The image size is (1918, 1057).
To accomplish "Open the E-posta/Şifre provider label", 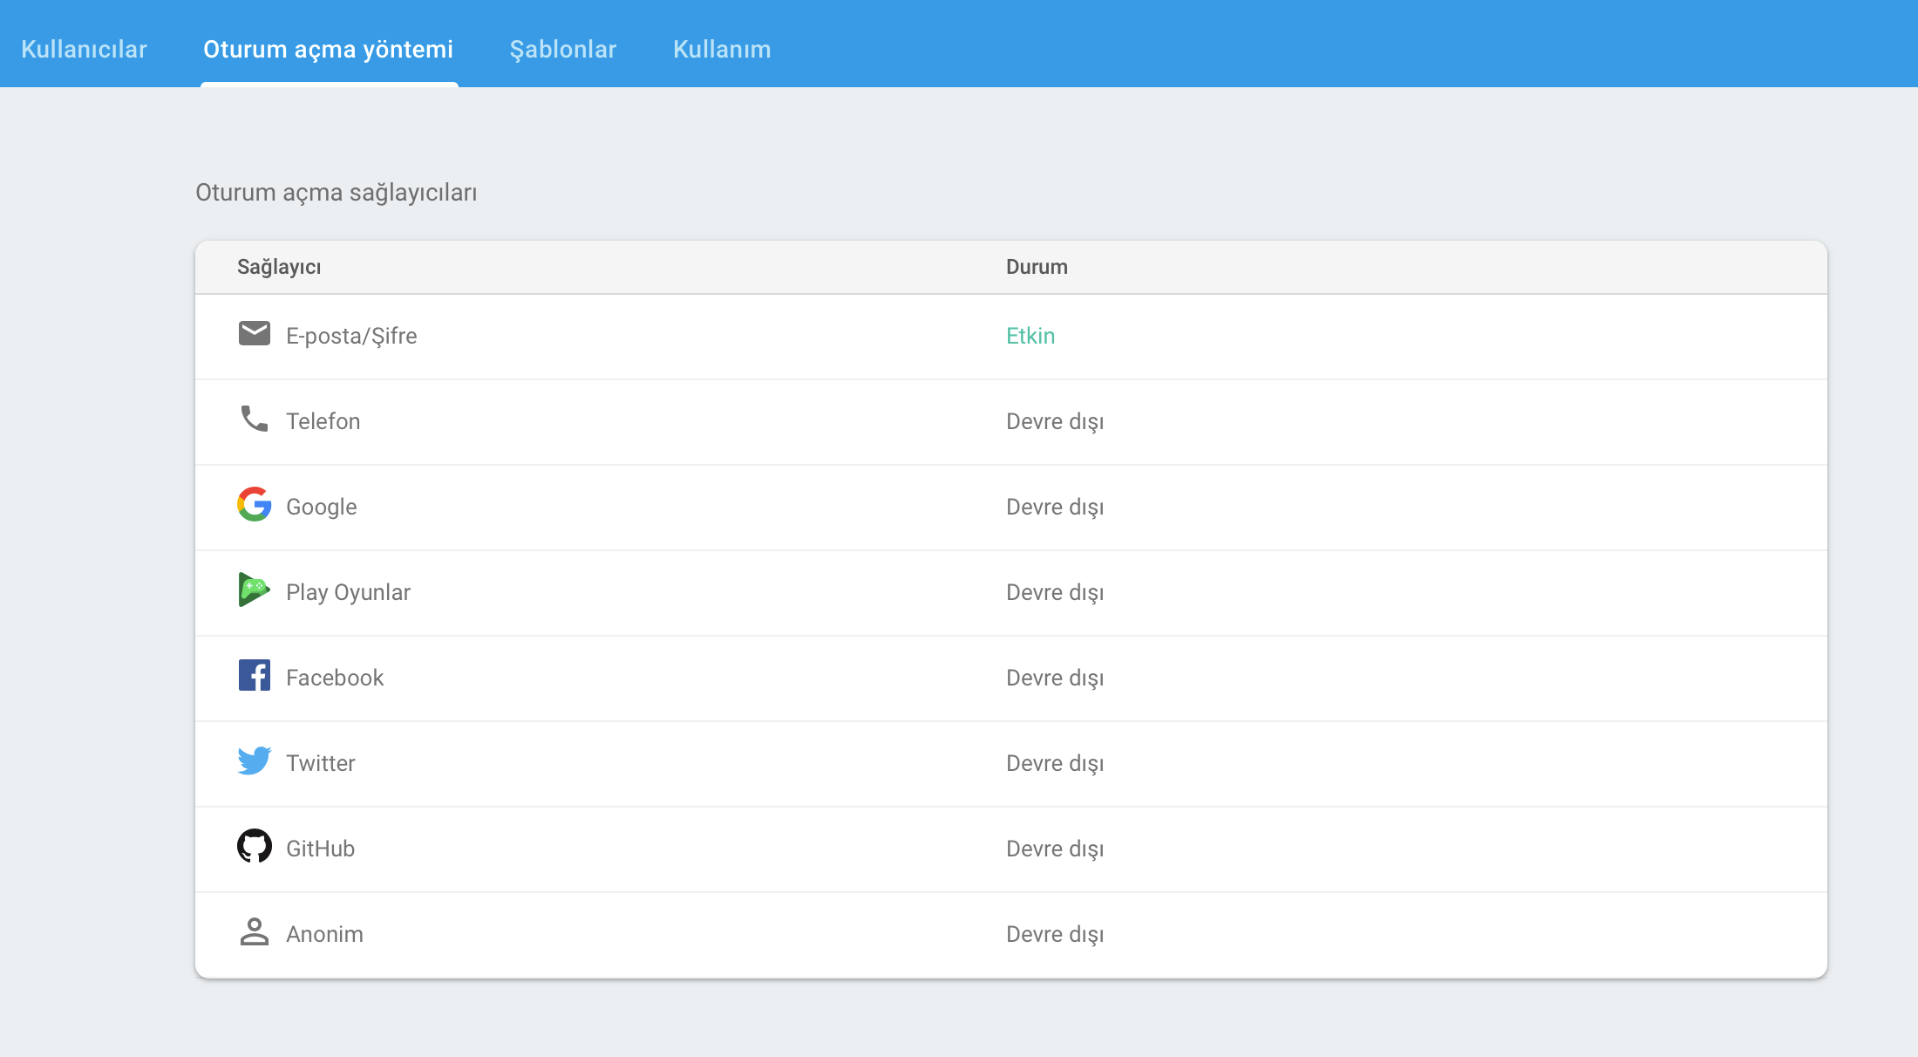I will click(x=351, y=336).
